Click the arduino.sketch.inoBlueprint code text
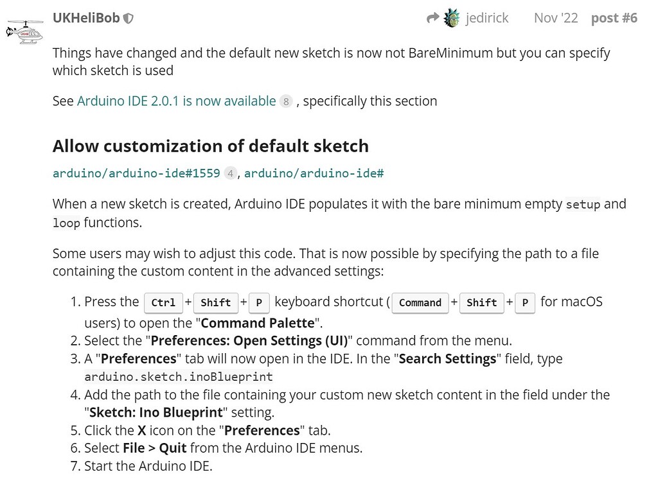Viewport: 658px width, 495px height. (x=179, y=376)
